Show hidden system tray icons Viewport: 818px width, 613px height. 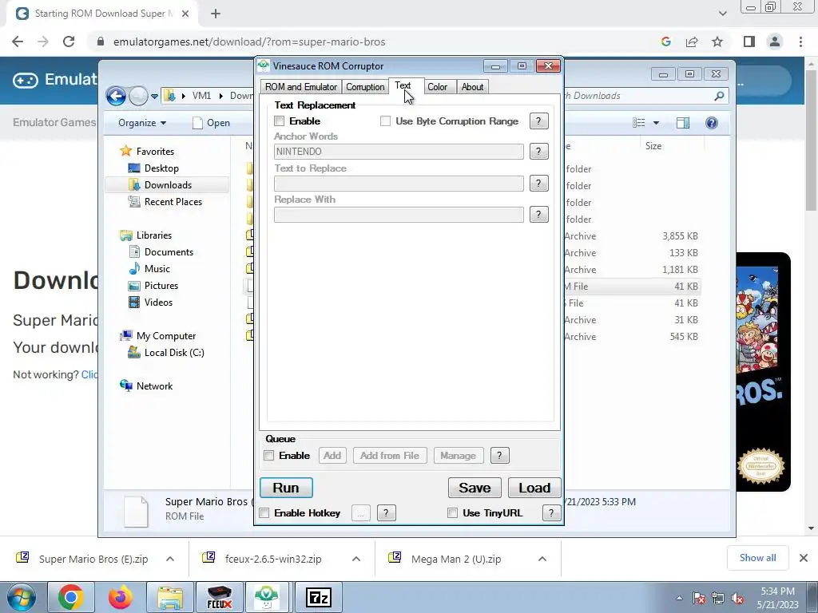click(x=679, y=599)
